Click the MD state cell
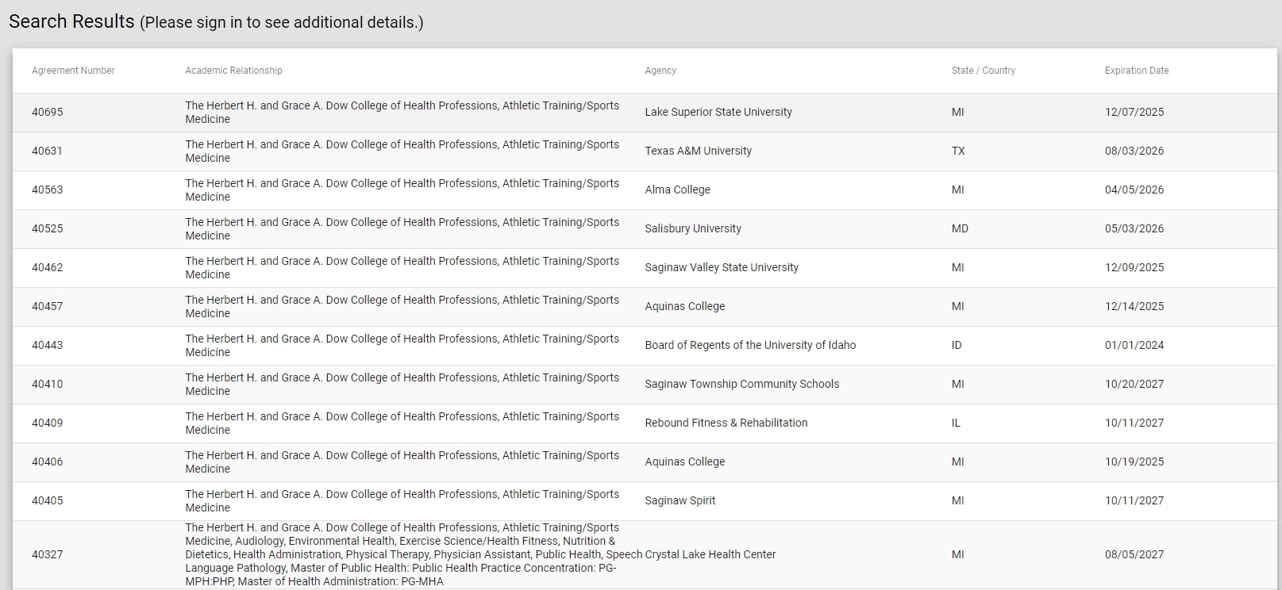This screenshot has height=590, width=1282. point(960,228)
